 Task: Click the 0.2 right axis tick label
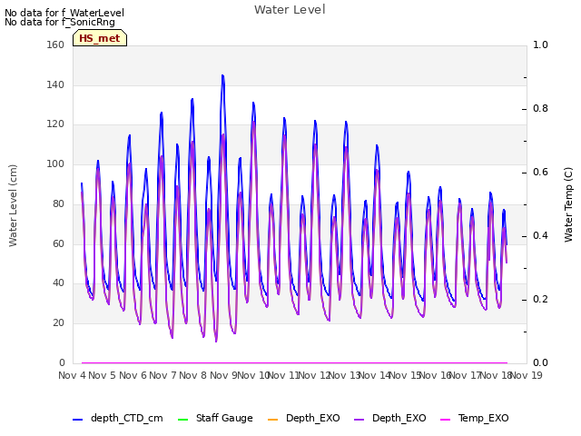point(540,299)
